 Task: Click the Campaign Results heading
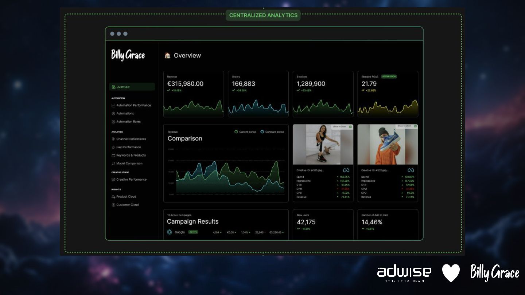(x=192, y=221)
